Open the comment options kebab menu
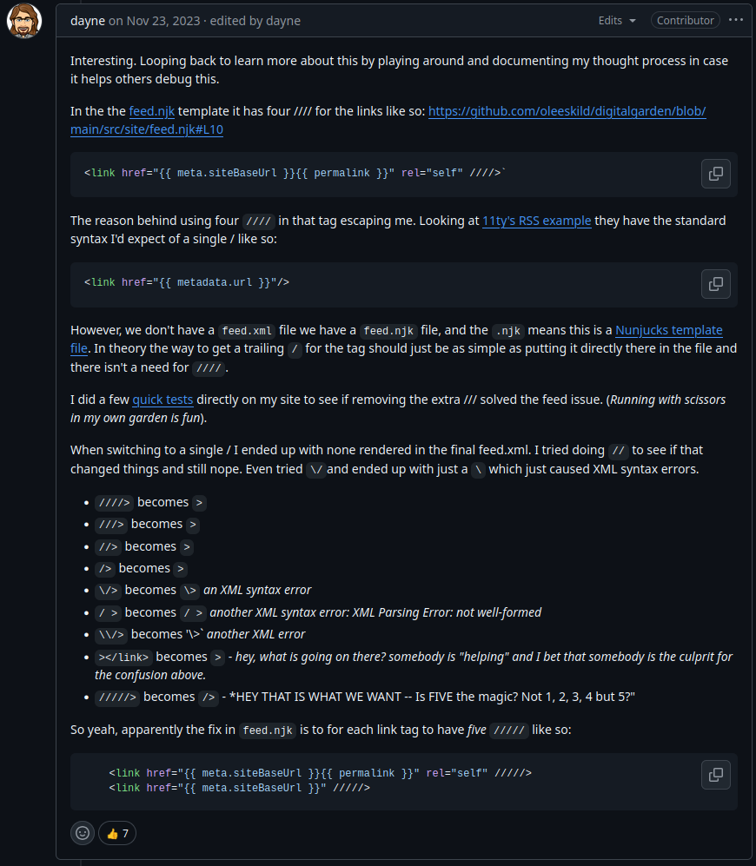 point(736,20)
